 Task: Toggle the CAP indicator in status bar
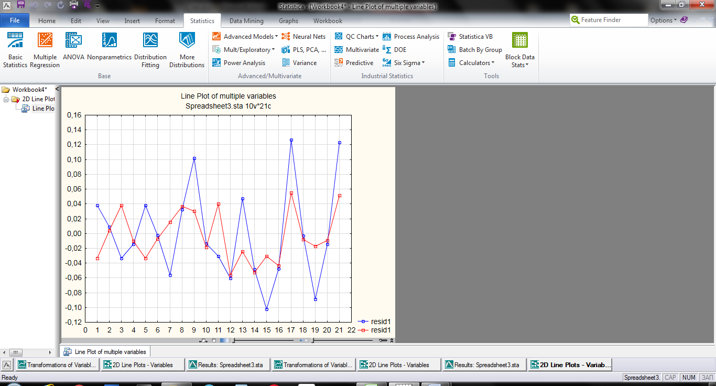(670, 378)
